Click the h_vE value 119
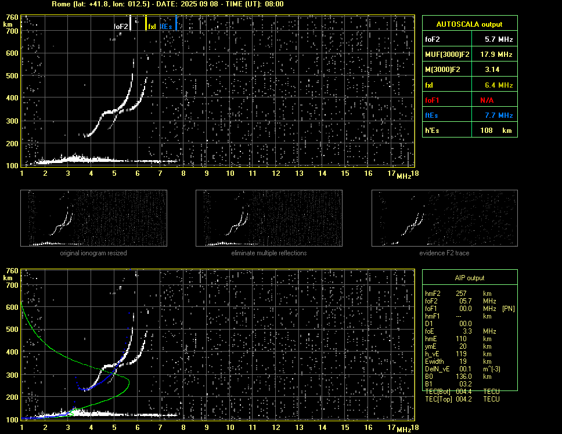The height and width of the screenshot is (434, 562). (461, 354)
